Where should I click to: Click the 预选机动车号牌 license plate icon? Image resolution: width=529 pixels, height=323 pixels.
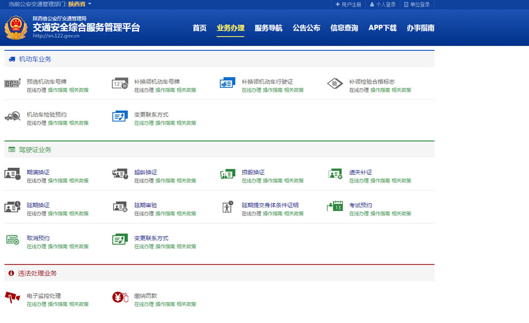pos(12,84)
